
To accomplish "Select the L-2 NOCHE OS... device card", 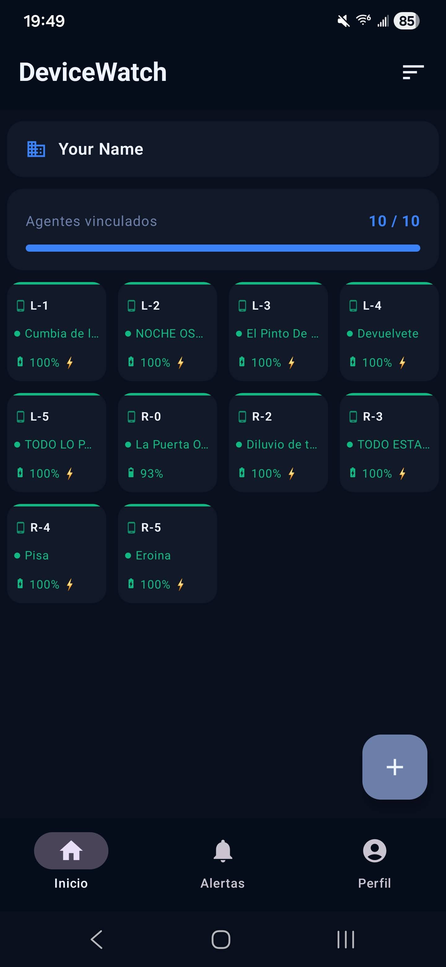I will pos(167,332).
